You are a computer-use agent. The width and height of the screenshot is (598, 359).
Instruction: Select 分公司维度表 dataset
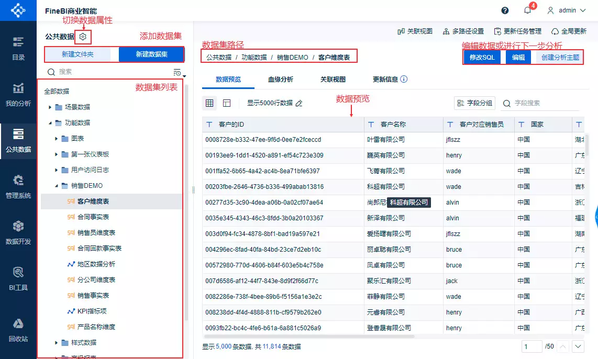[x=112, y=280]
